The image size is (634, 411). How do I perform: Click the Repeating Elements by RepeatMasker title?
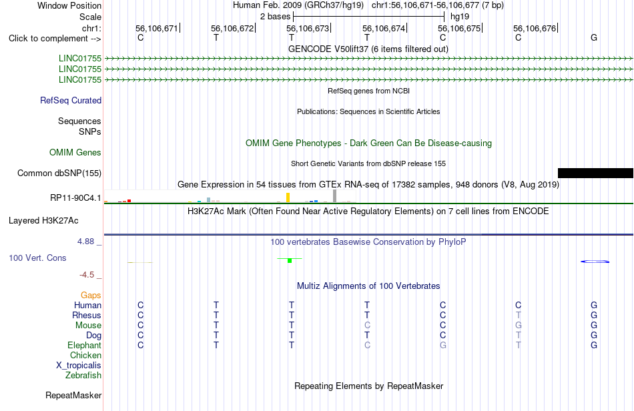369,386
